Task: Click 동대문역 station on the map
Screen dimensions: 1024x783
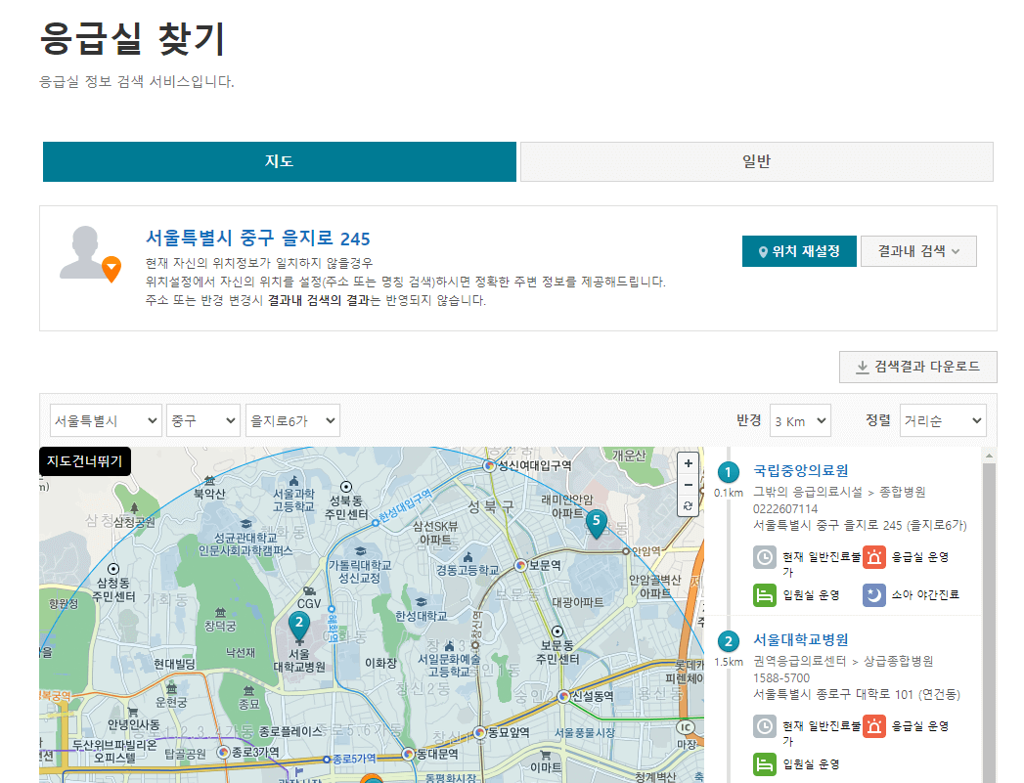Action: pos(430,755)
